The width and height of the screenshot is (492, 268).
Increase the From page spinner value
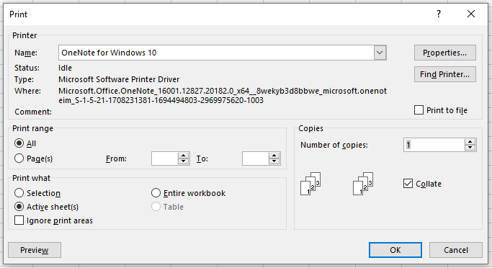pos(183,156)
